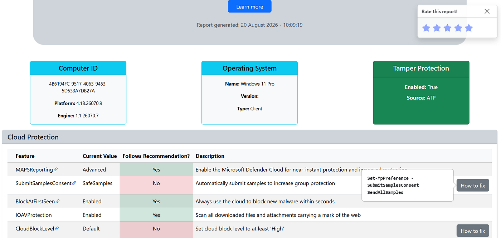Screen dimensions: 501x238
Task: Click the CloudBlockLevel feature name
Action: pyautogui.click(x=35, y=228)
